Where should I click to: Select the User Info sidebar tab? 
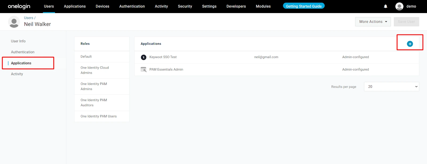18,41
